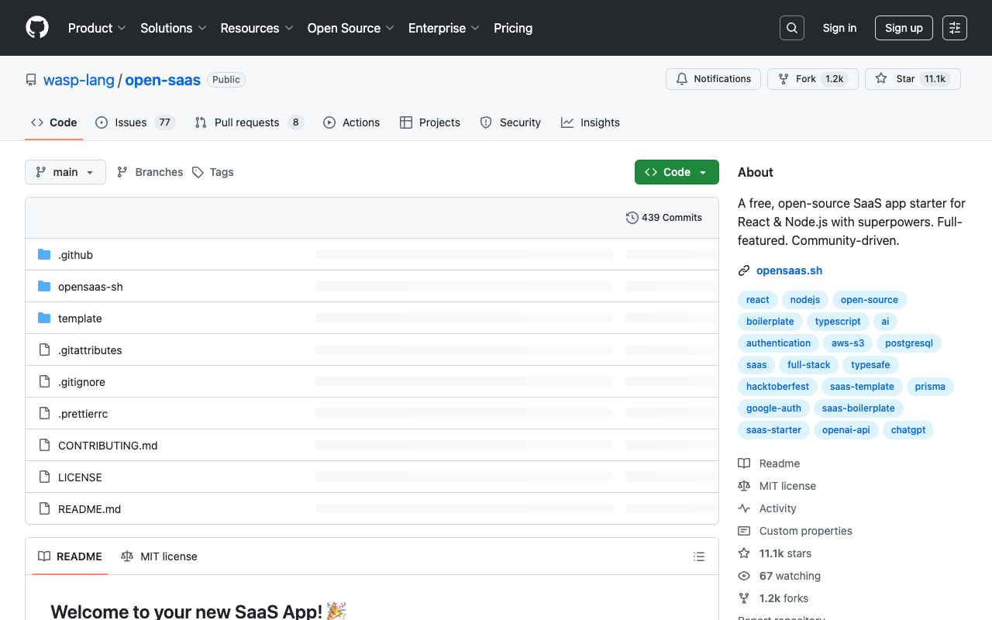992x620 pixels.
Task: Open the Tags link
Action: (213, 172)
